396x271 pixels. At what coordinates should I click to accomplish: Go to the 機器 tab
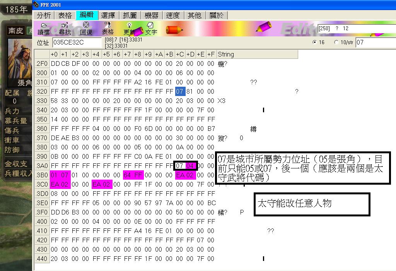pos(152,15)
